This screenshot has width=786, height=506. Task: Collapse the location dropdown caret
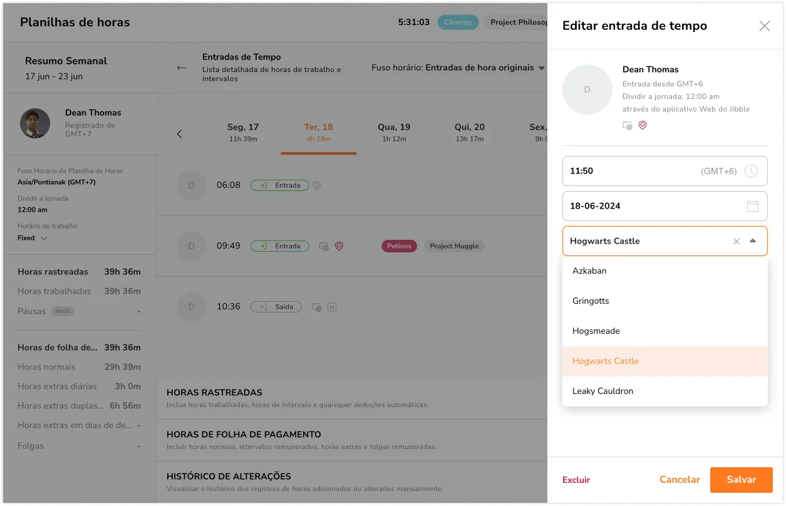point(753,241)
